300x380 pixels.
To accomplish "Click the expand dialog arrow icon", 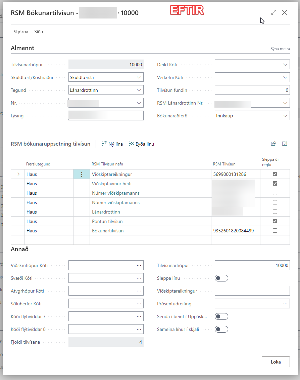I will 274,12.
